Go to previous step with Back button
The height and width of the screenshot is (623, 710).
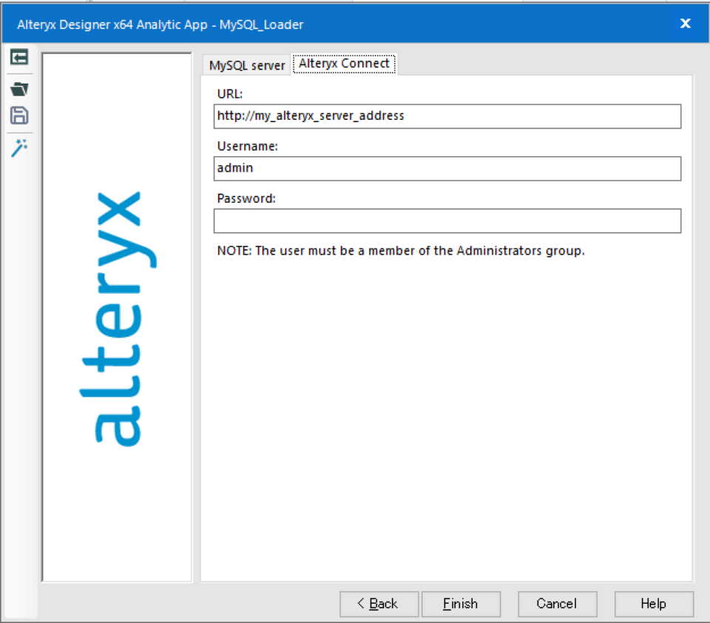pos(379,604)
